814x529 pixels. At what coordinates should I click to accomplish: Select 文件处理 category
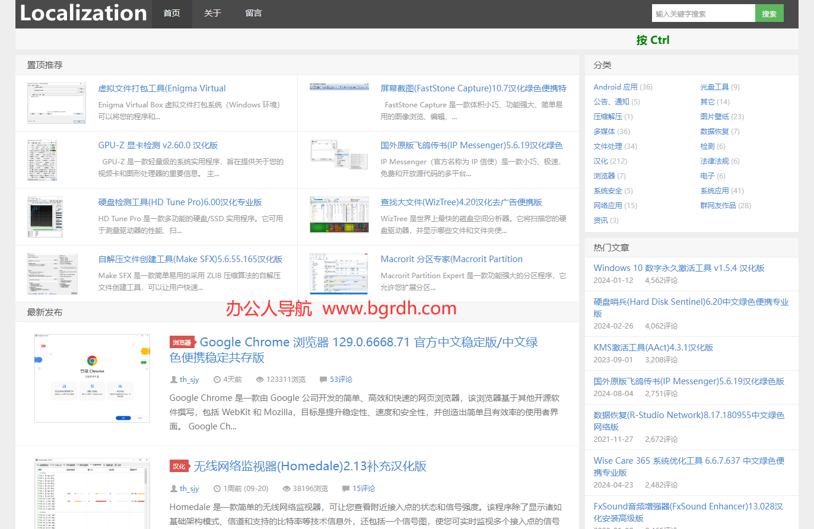tap(608, 146)
